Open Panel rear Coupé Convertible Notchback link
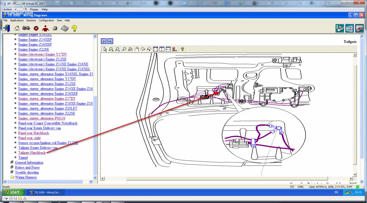 pyautogui.click(x=48, y=123)
